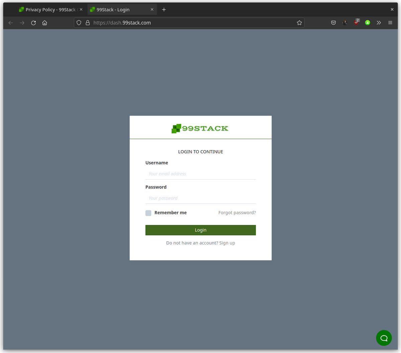The width and height of the screenshot is (401, 353).
Task: Save page to Pocket
Action: (x=333, y=23)
